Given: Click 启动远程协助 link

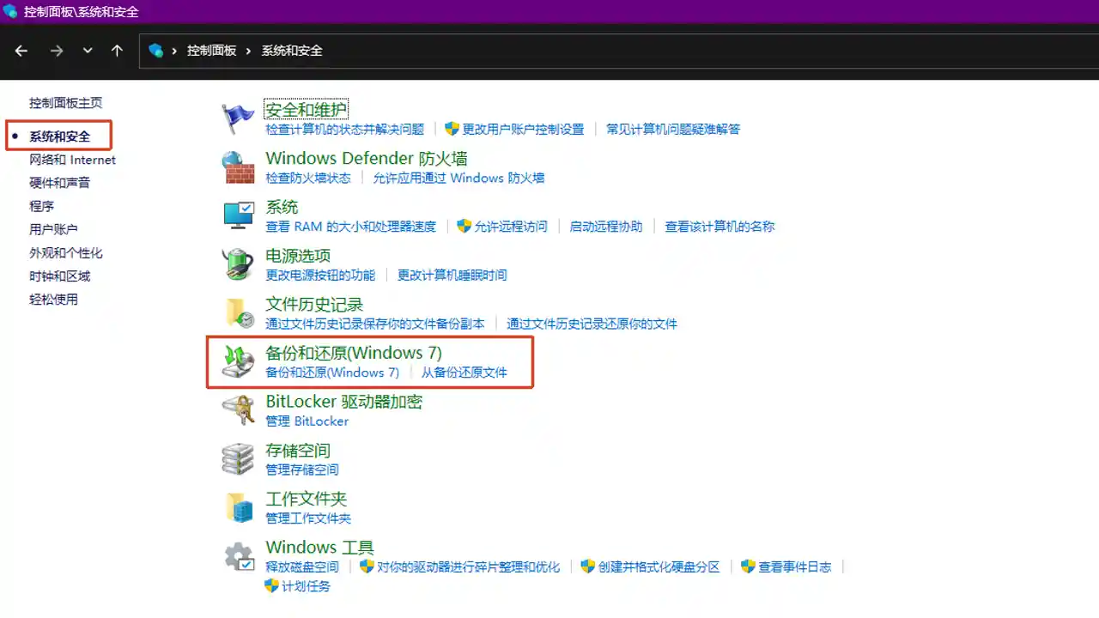Looking at the screenshot, I should [606, 227].
